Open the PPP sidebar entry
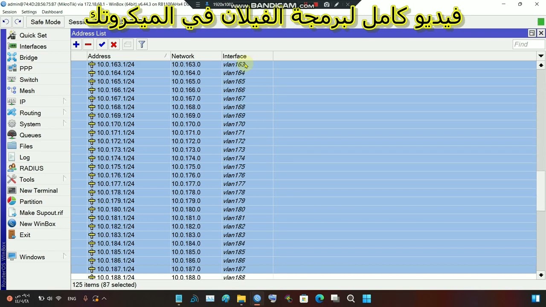This screenshot has height=307, width=546. coord(26,69)
